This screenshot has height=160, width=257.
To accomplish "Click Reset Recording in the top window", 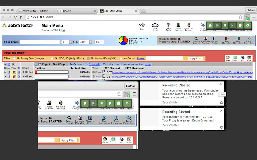I will 249,40.
